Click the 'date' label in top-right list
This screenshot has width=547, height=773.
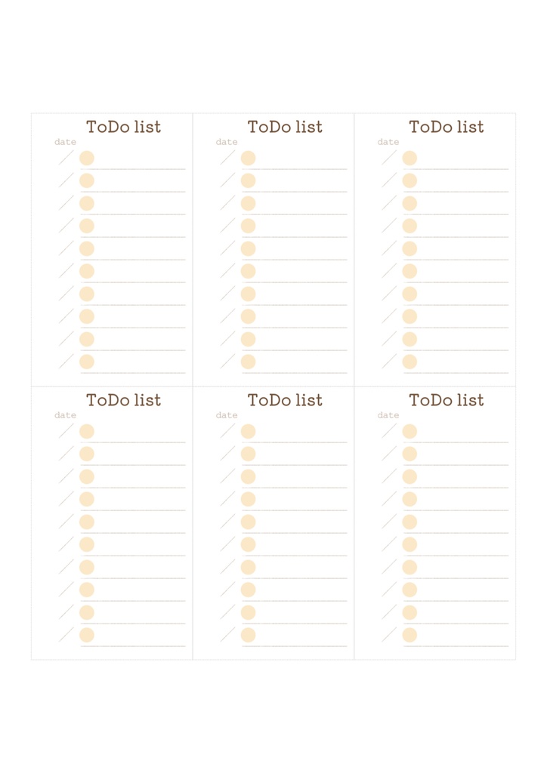tap(388, 142)
